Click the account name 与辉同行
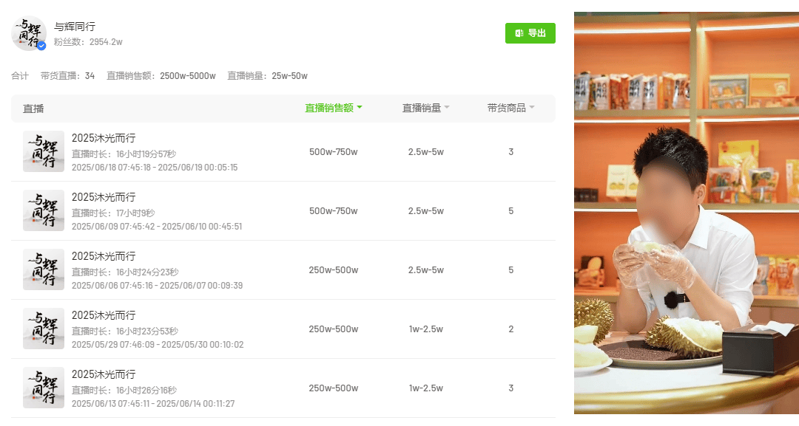This screenshot has width=799, height=426. tap(75, 27)
